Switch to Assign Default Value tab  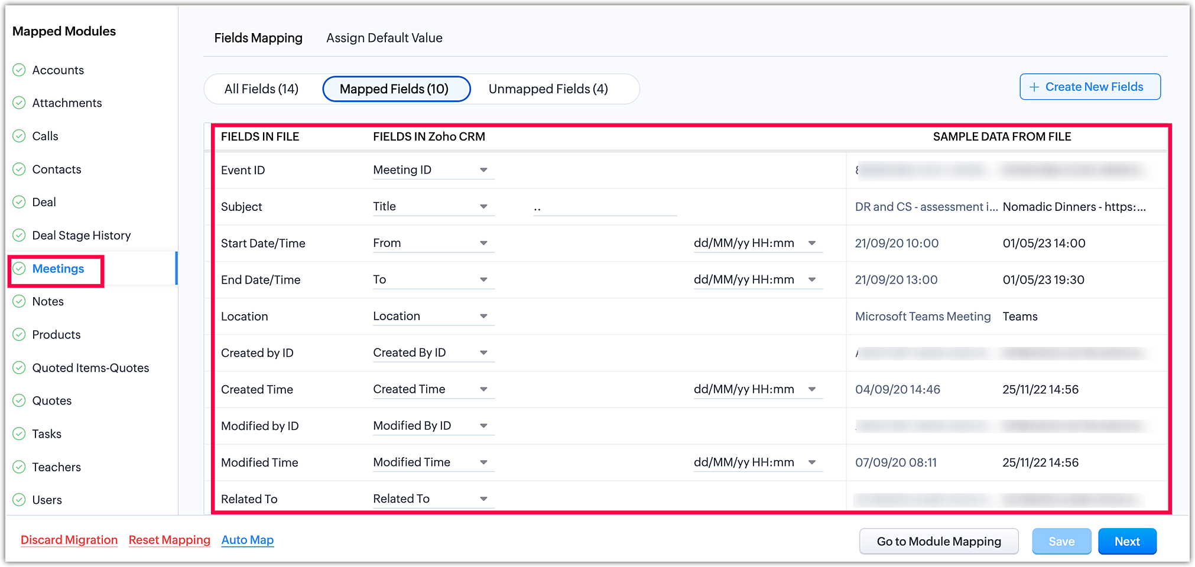click(384, 38)
